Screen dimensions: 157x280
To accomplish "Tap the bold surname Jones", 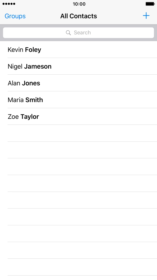I will click(31, 83).
